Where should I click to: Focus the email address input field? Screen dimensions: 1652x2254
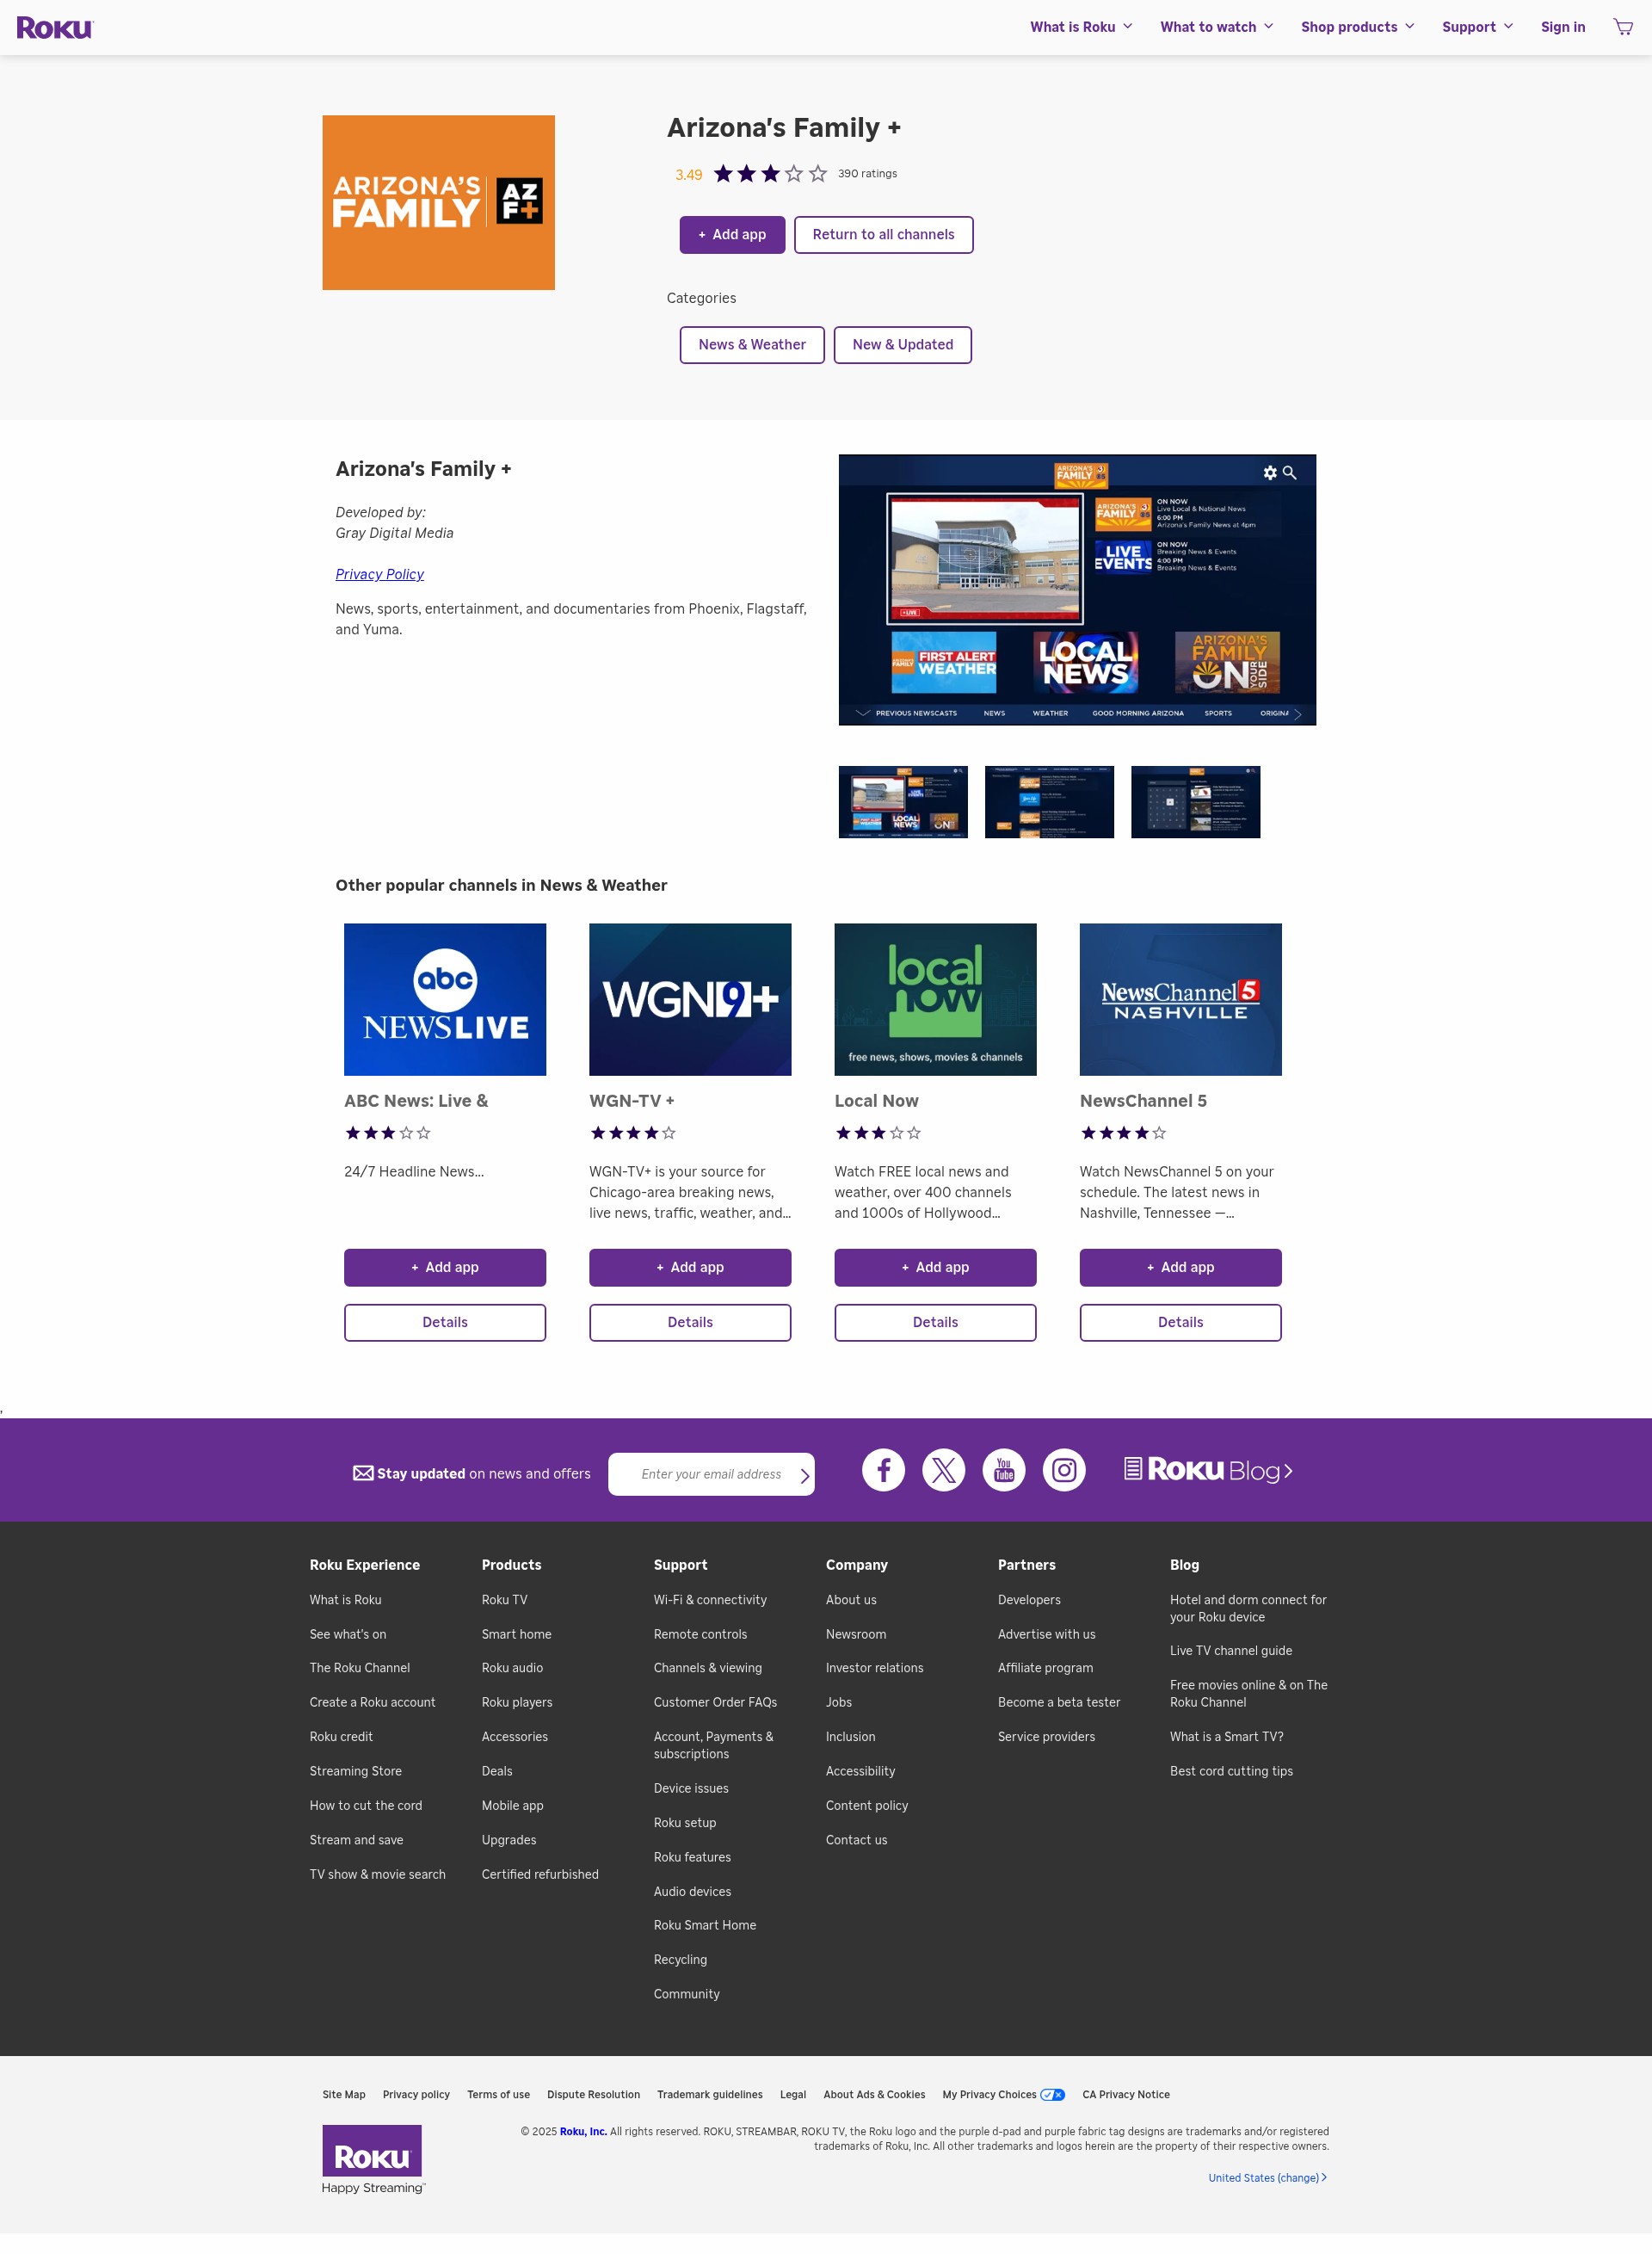pyautogui.click(x=710, y=1475)
